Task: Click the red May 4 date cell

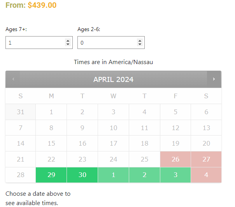Action: [206, 175]
